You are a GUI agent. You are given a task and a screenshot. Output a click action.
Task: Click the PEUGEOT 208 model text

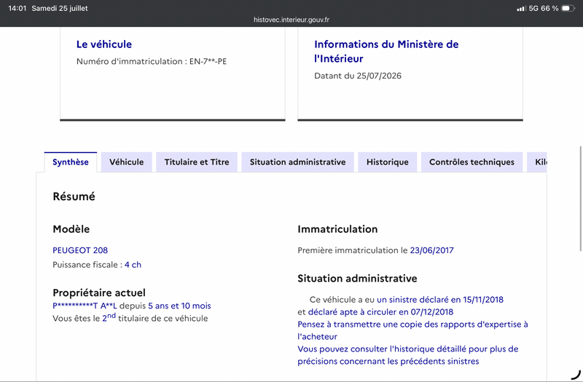point(80,250)
